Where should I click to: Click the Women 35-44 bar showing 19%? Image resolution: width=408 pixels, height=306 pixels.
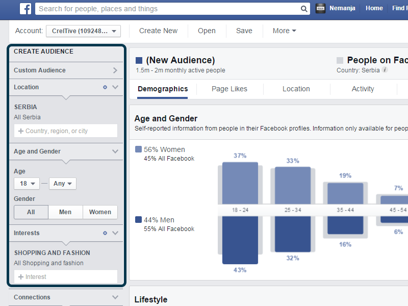[345, 194]
